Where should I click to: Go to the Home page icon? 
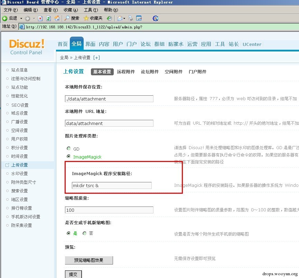(x=57, y=18)
